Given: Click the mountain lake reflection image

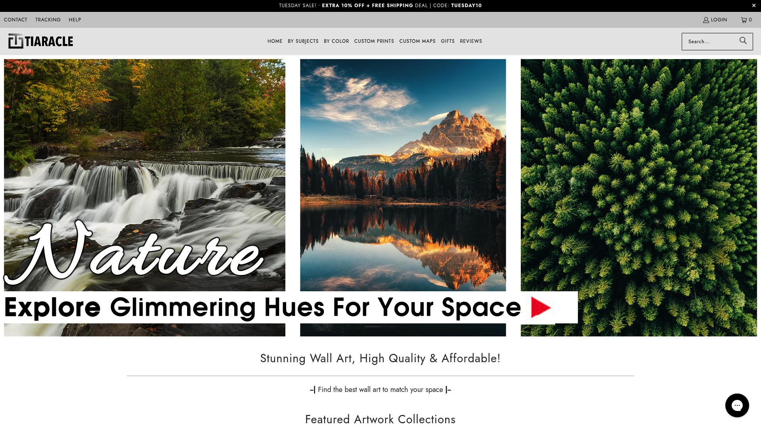Looking at the screenshot, I should 403,175.
